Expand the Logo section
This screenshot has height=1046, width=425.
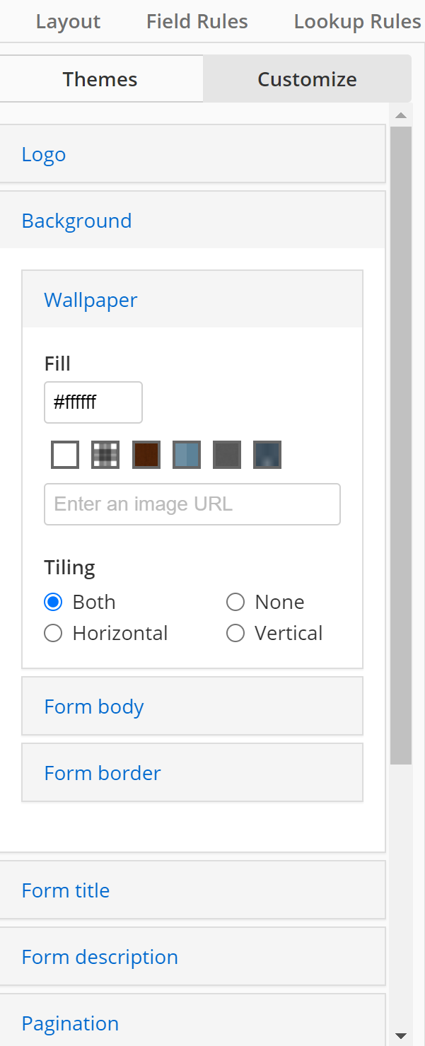191,154
